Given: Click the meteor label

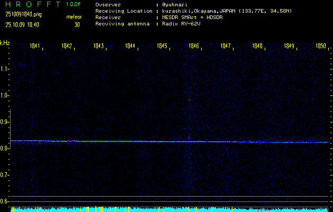Looking at the screenshot, I should [x=74, y=17].
